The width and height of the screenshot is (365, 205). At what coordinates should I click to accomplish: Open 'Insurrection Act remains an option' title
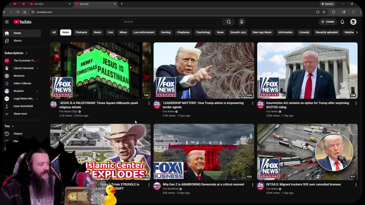[x=308, y=105]
